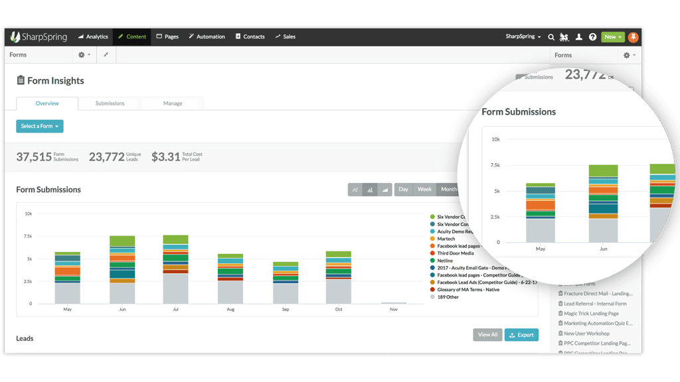This screenshot has width=680, height=382.
Task: Open the Analytics menu
Action: click(x=93, y=37)
